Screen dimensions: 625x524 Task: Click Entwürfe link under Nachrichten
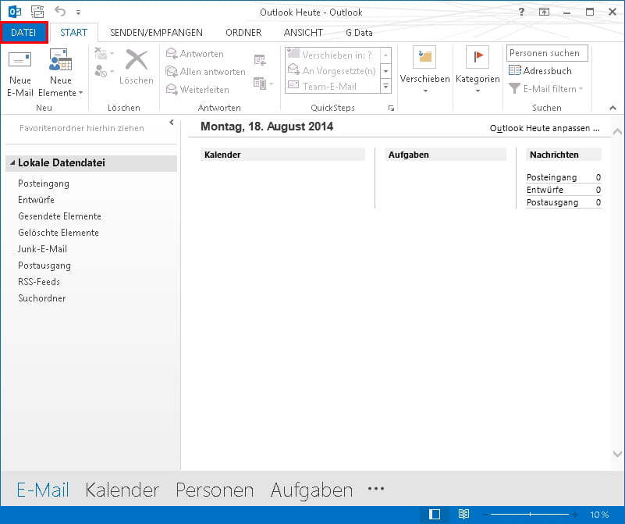[545, 190]
